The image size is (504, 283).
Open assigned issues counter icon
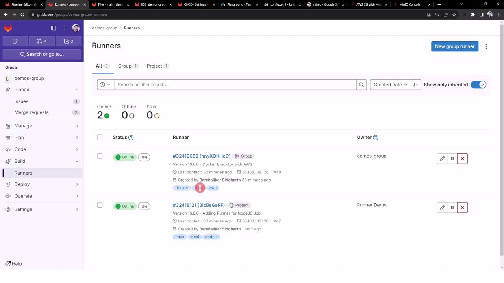(x=15, y=41)
